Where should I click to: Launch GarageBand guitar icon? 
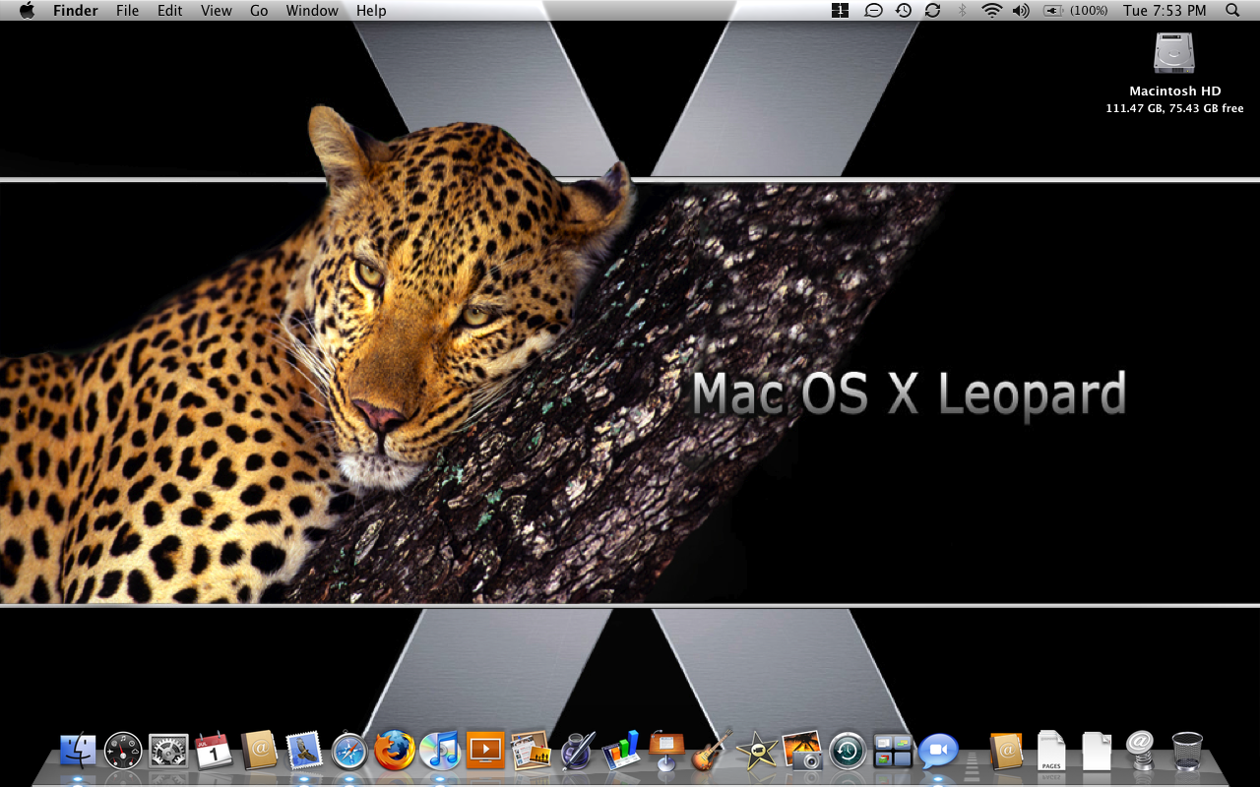(x=712, y=749)
